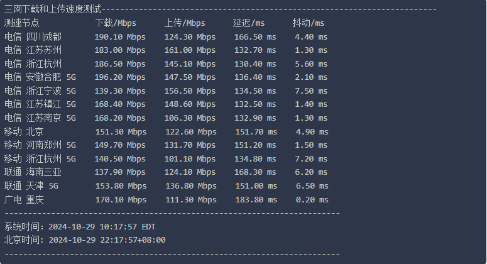Click the 抖动/ms column header
The height and width of the screenshot is (264, 487).
click(x=308, y=23)
